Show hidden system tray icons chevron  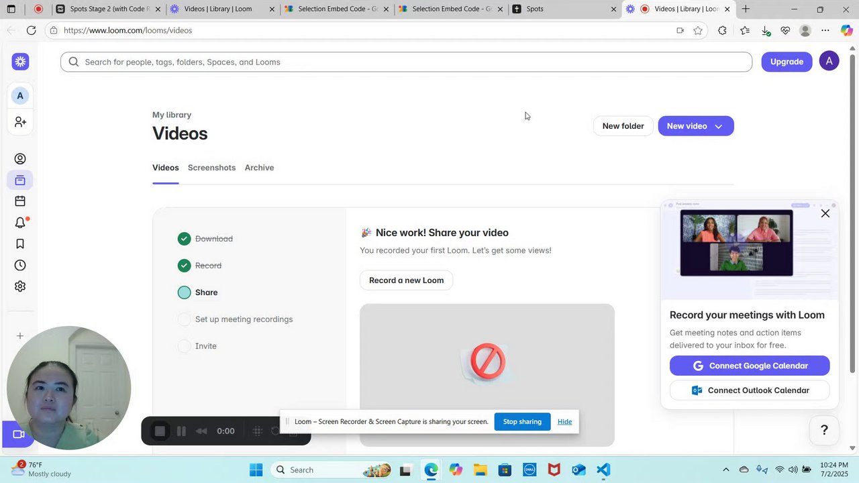point(725,470)
